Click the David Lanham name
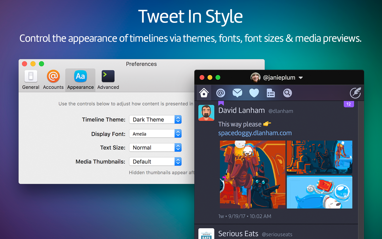Image resolution: width=382 pixels, height=239 pixels. (x=241, y=110)
